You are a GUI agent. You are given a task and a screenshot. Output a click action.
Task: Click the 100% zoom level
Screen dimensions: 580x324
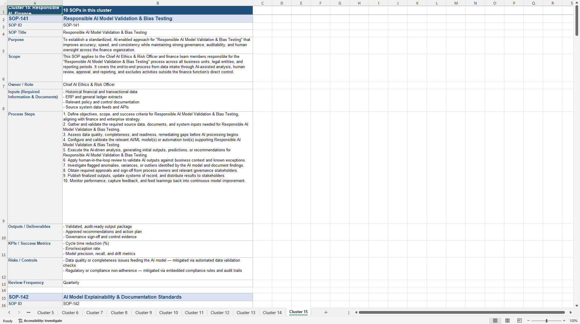(573, 321)
